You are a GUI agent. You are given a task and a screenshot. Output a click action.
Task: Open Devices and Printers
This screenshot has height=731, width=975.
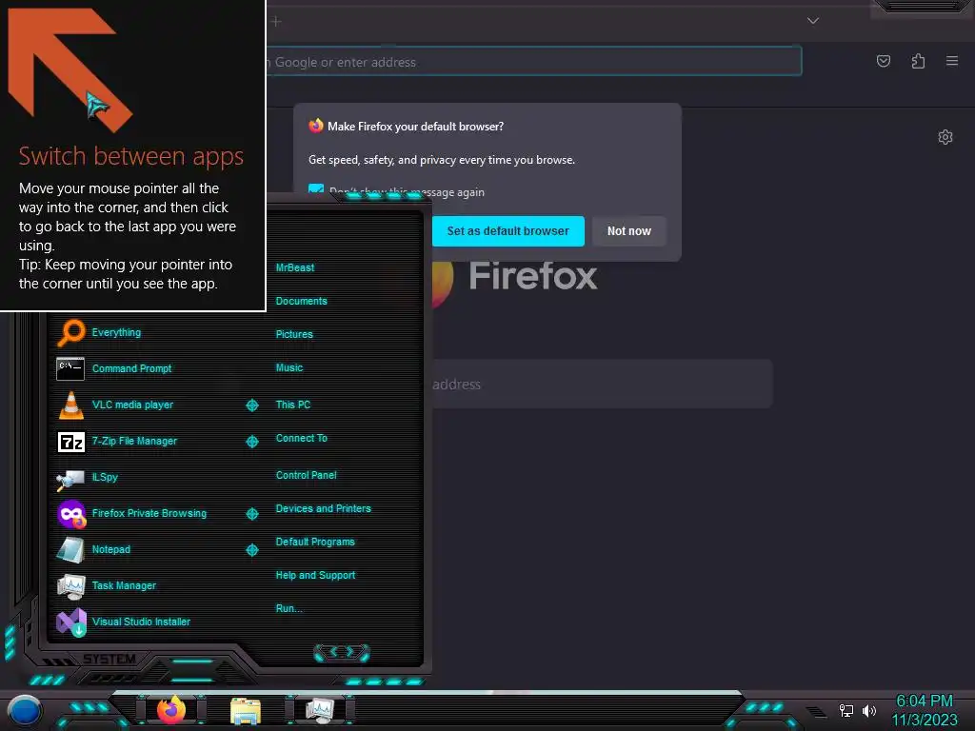324,508
